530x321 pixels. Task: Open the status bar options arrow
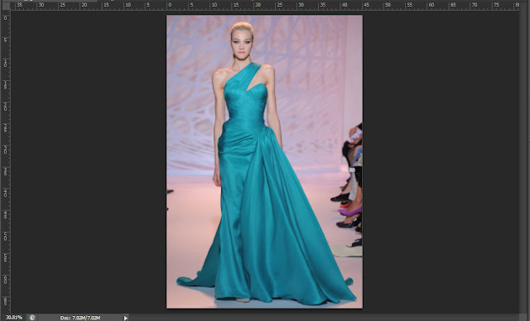126,318
